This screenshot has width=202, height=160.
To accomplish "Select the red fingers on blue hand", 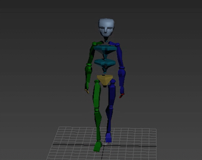I will [121, 96].
